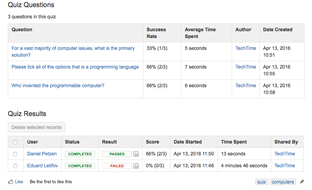Viewport: 312px width, 190px height.
Task: Click the PASSED result badge
Action: pyautogui.click(x=117, y=154)
